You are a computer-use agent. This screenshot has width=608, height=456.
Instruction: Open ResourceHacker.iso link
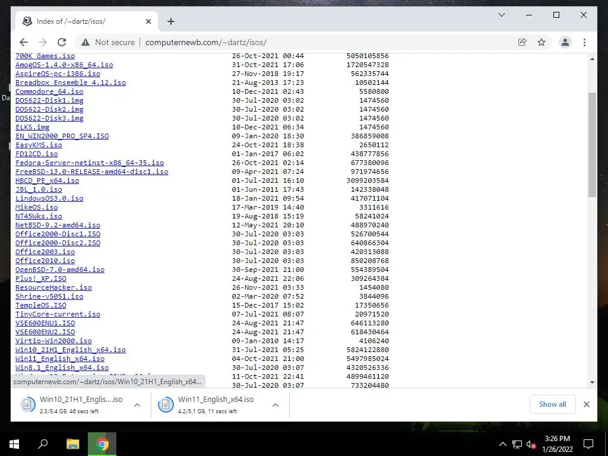click(x=53, y=288)
